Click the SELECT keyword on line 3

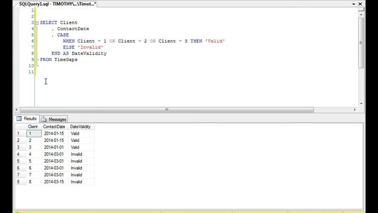tap(48, 22)
